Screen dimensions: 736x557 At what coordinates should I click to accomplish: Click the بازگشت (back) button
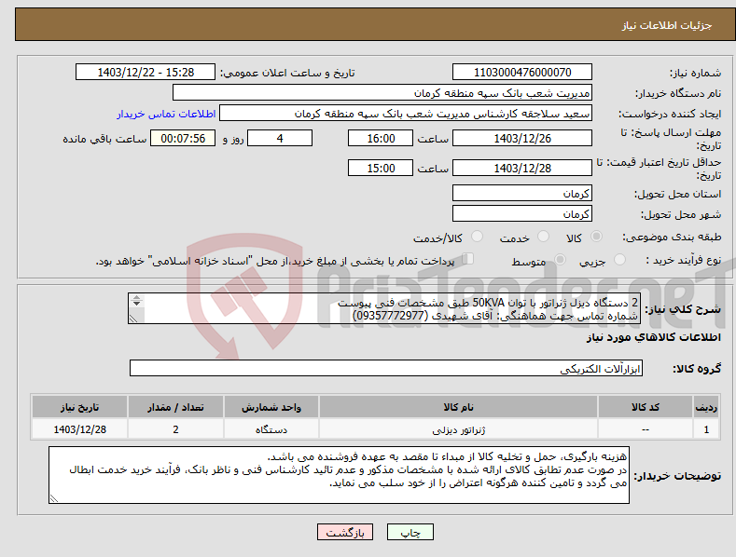tap(345, 532)
